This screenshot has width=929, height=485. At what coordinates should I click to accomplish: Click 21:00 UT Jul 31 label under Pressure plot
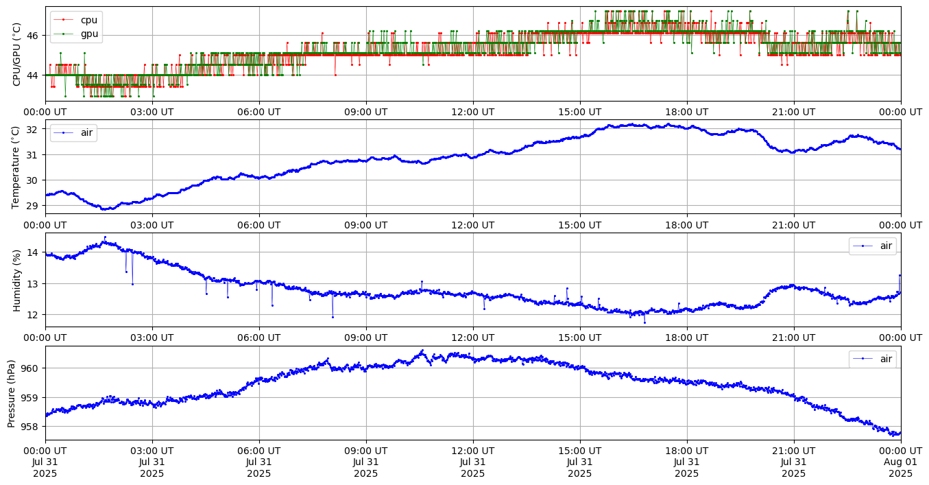[794, 462]
